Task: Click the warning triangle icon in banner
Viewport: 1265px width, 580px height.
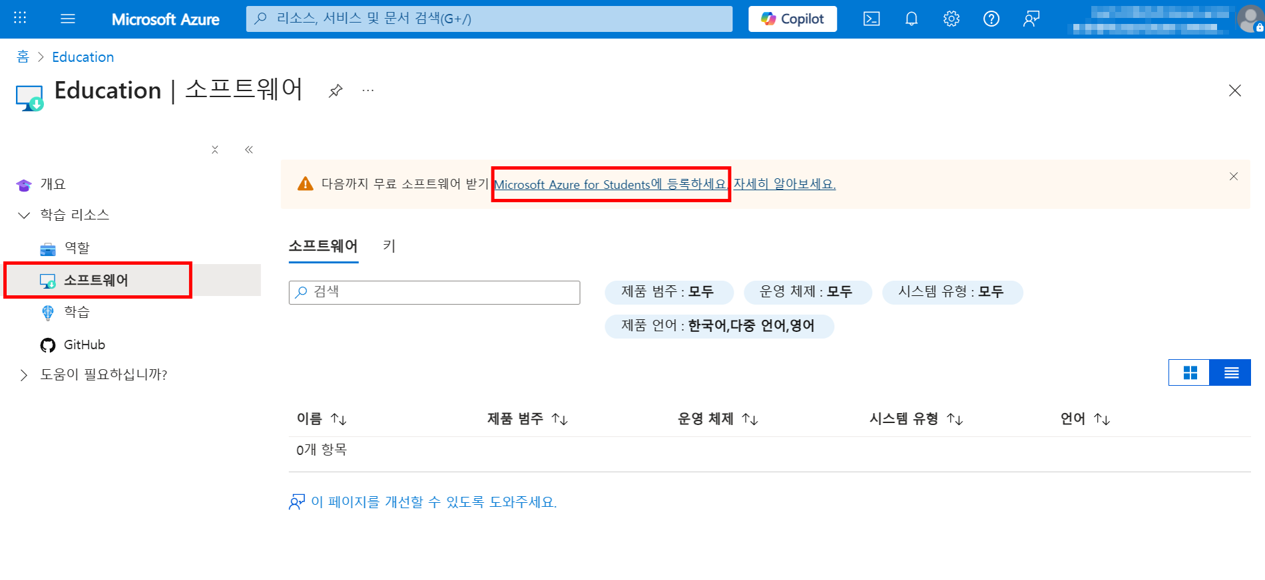Action: point(305,184)
